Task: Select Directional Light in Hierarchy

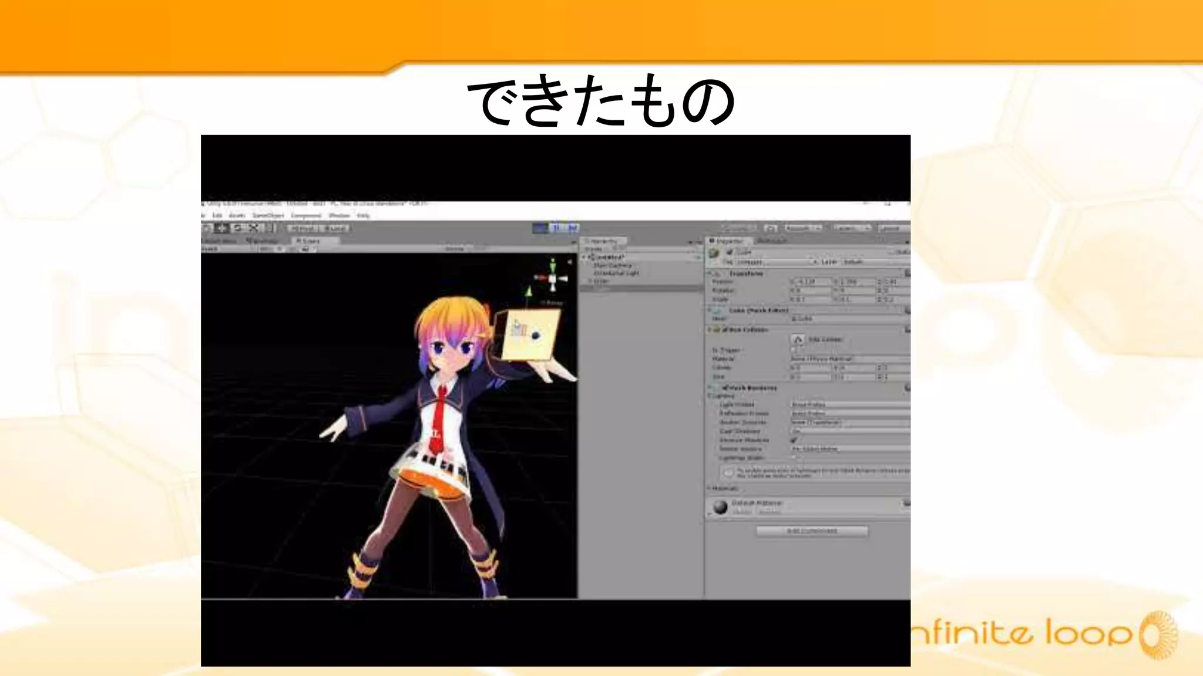Action: coord(616,273)
